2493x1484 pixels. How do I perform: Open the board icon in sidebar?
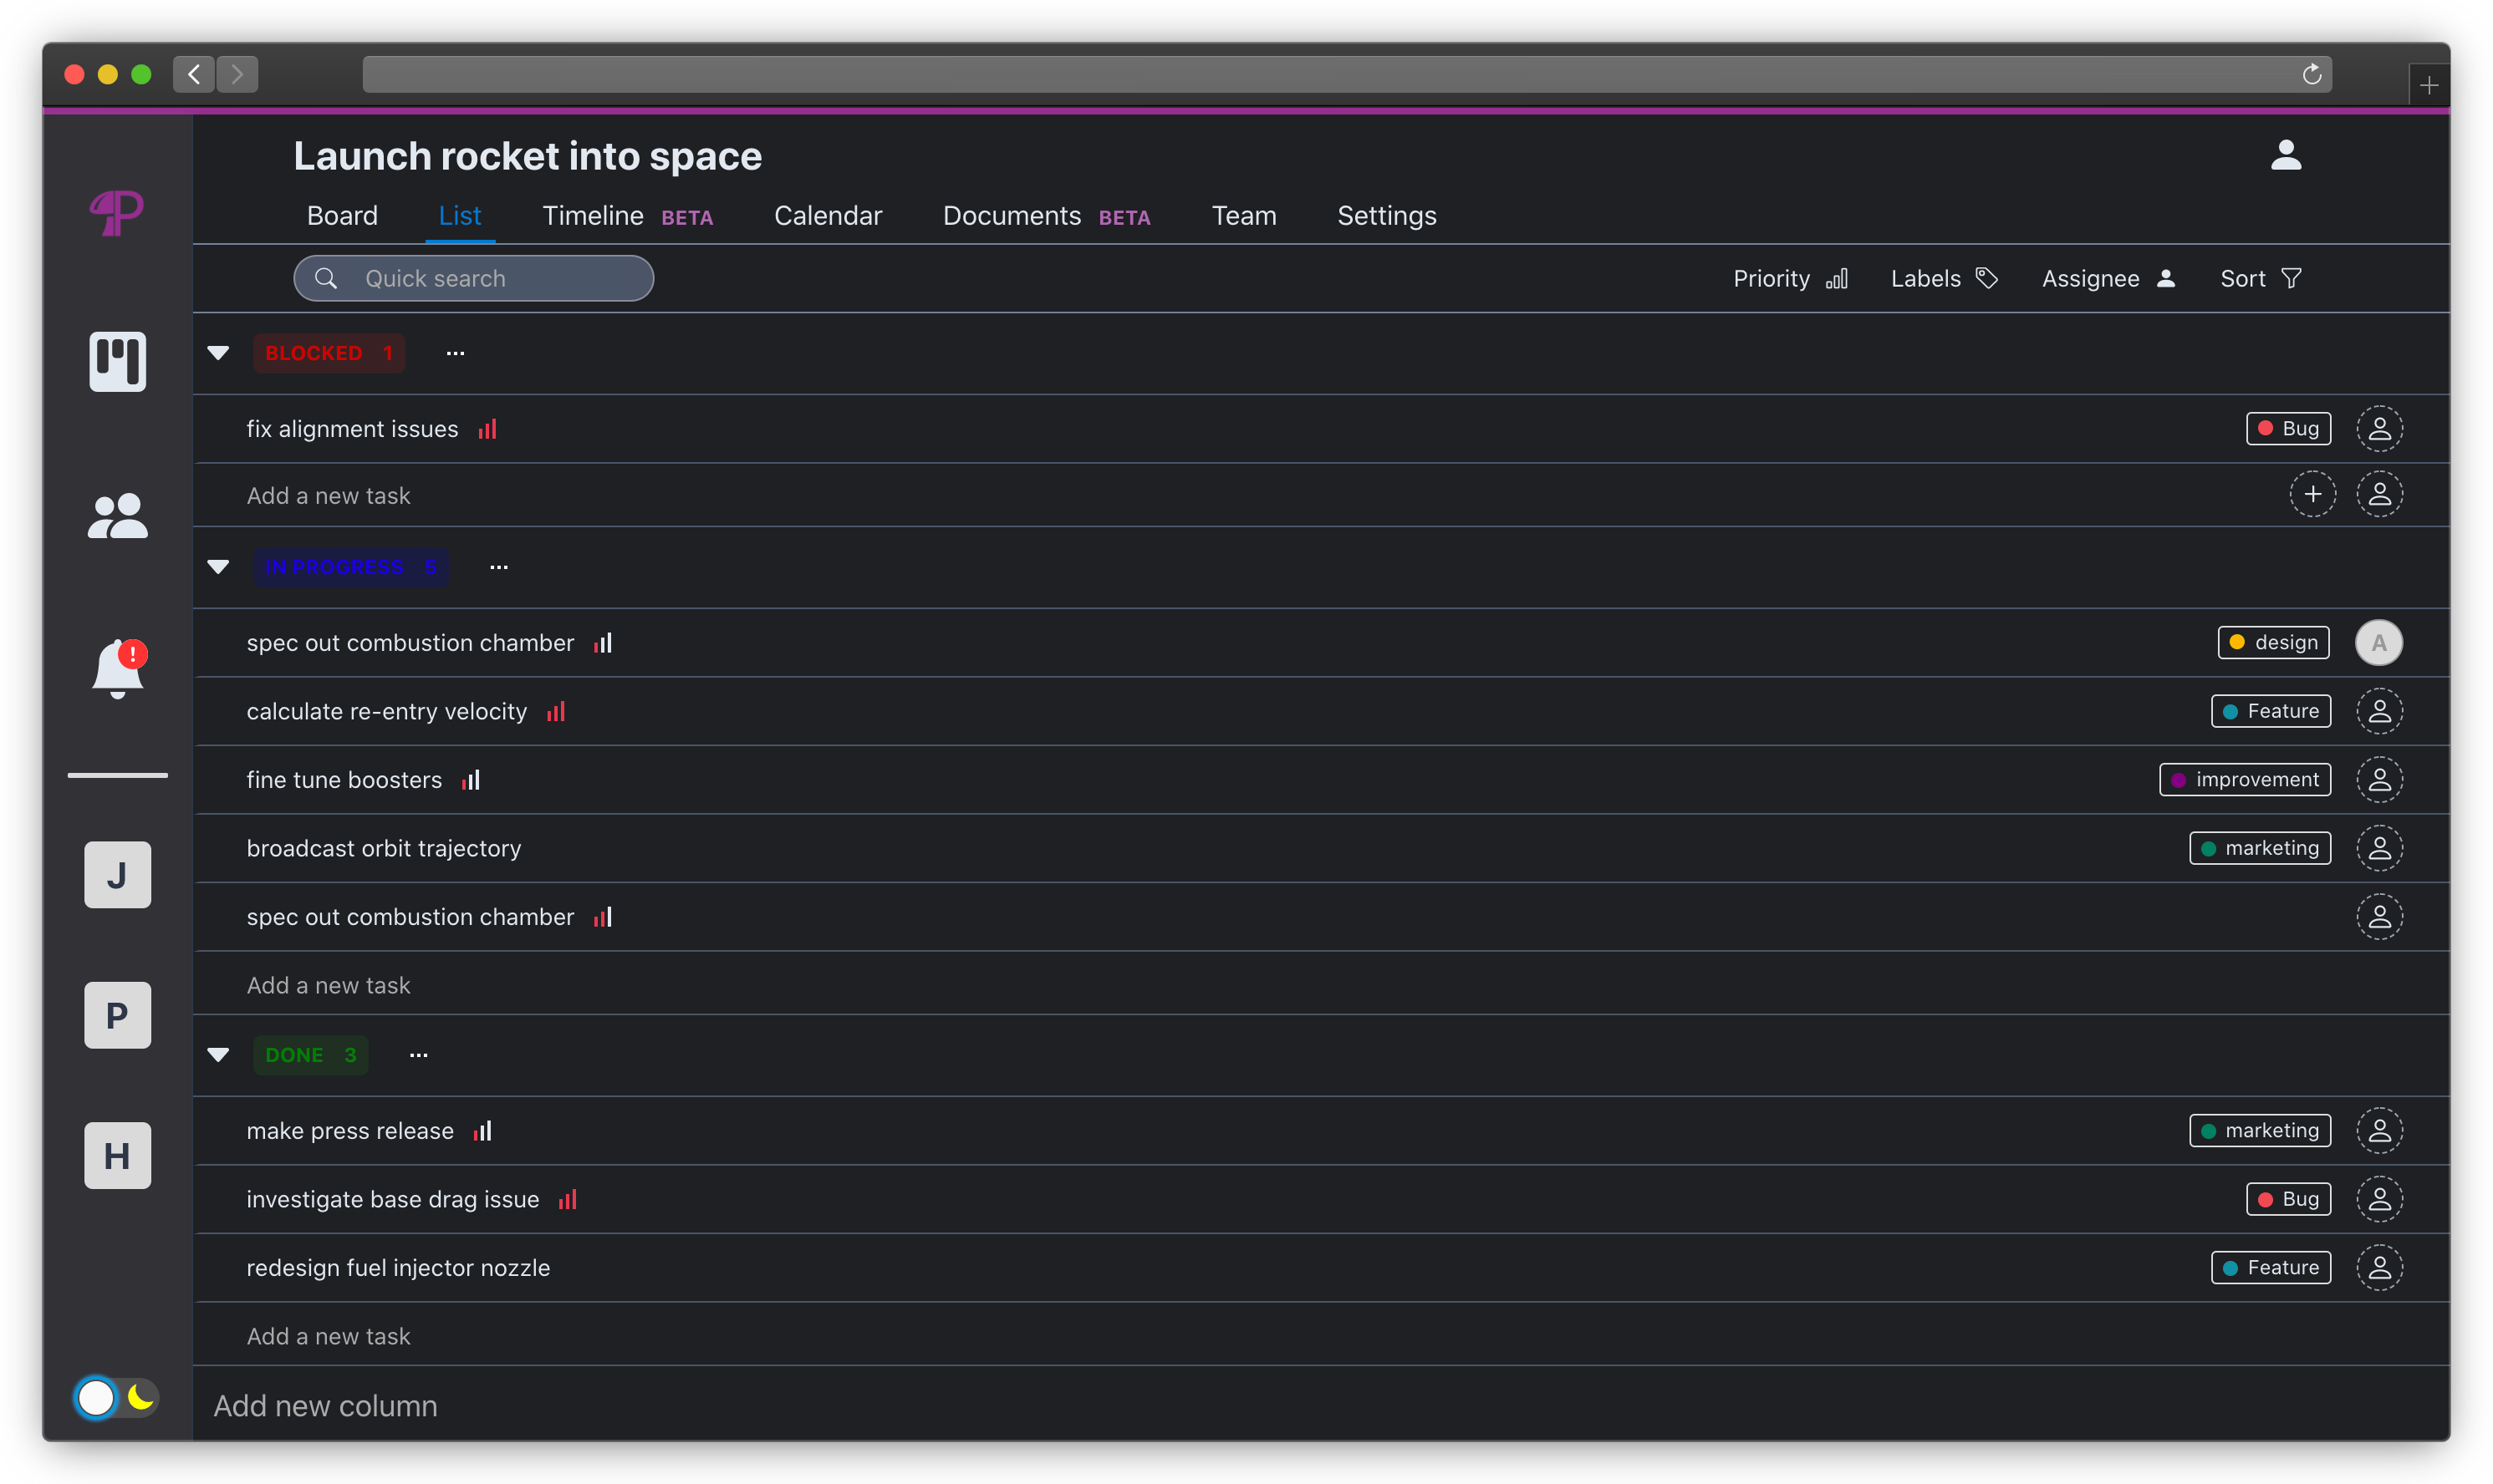pos(117,361)
